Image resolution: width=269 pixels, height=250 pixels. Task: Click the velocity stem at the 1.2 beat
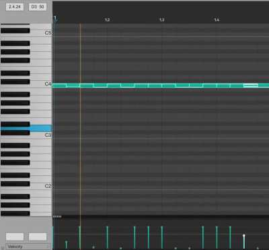coord(107,237)
